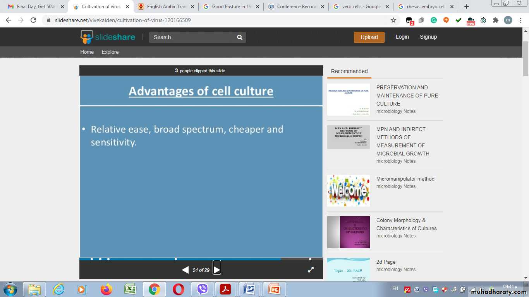Bookmark this page with star icon

coord(393,20)
